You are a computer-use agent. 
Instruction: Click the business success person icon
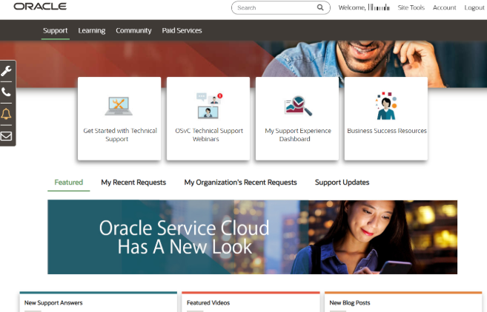386,106
